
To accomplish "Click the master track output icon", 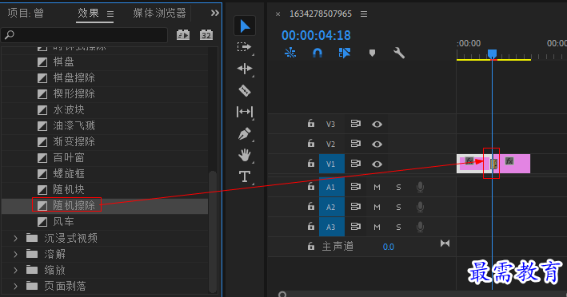I will (x=445, y=244).
